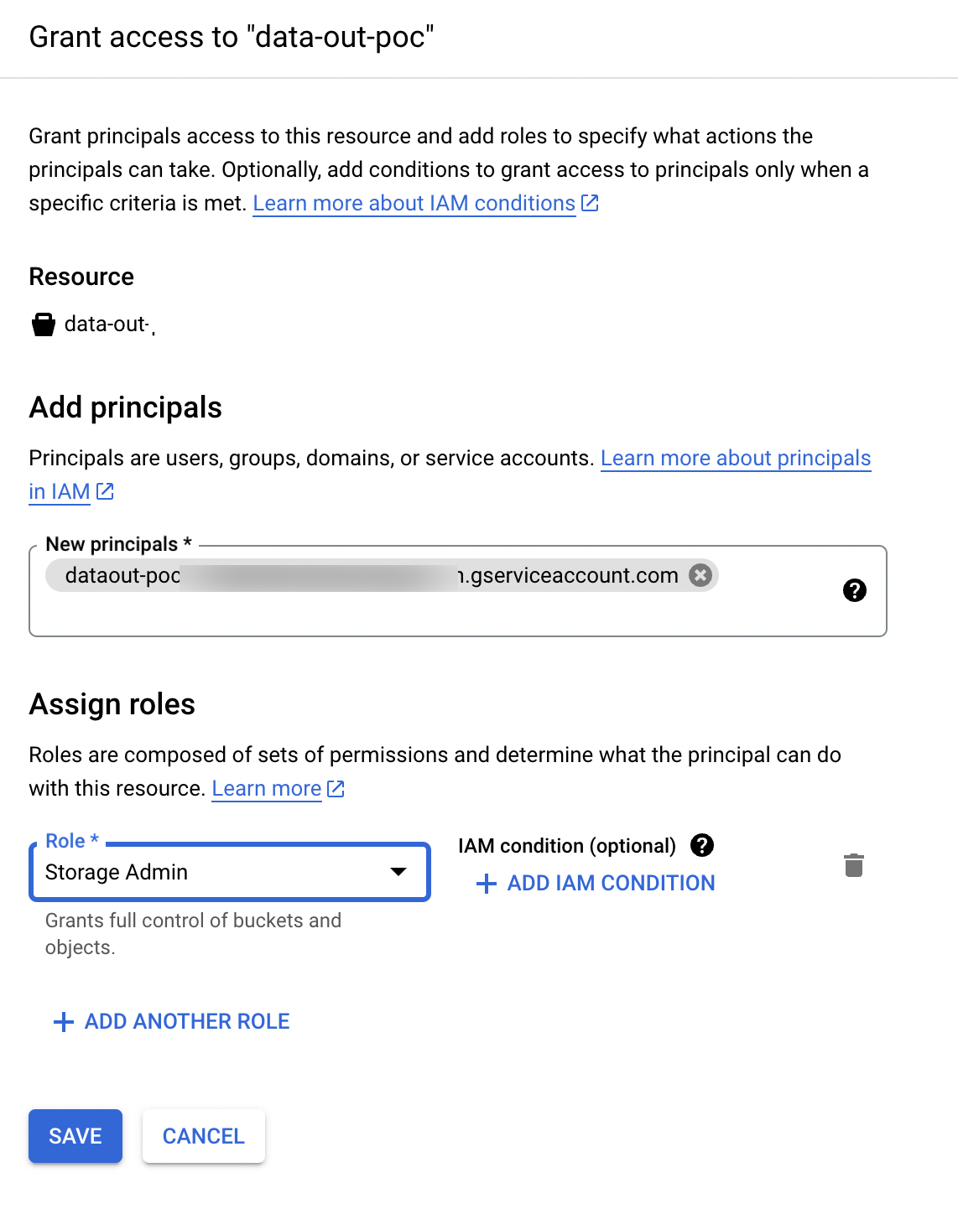Open 'Learn more about principals' link

tap(735, 459)
